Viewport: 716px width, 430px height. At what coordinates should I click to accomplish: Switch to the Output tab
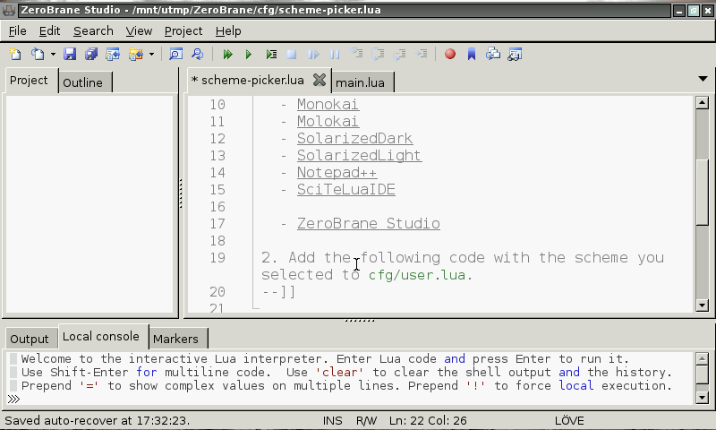coord(30,339)
